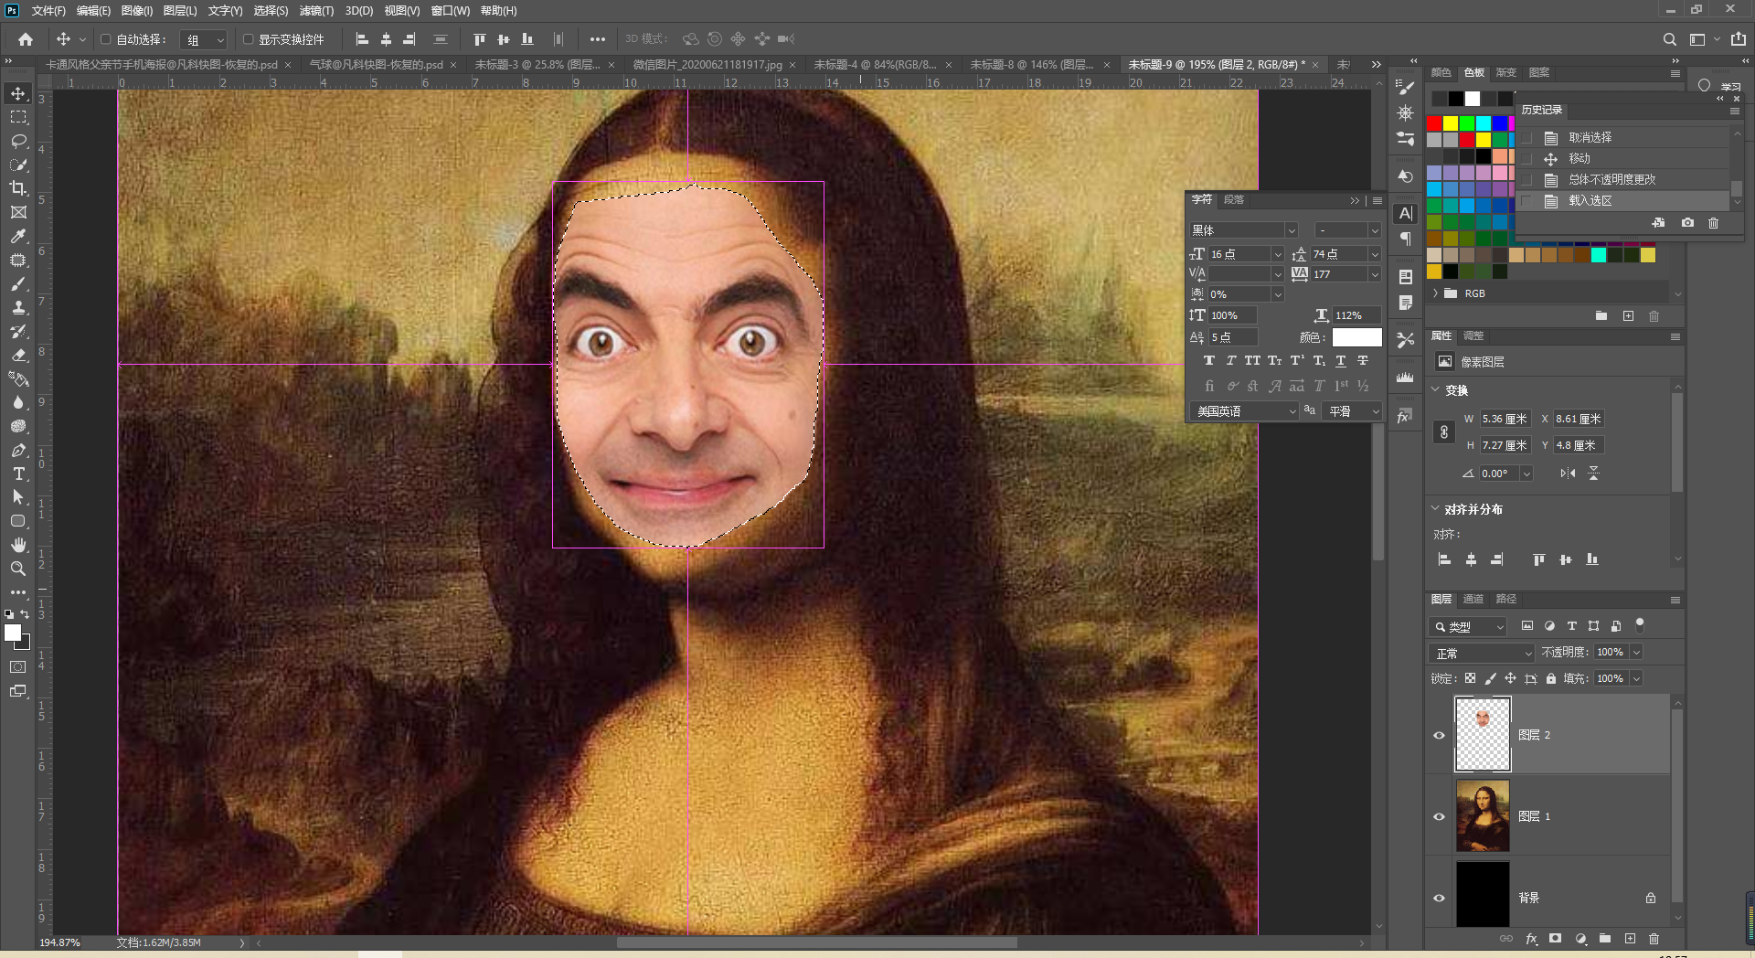Add layer style via fx icon
This screenshot has width=1755, height=958.
(1531, 939)
